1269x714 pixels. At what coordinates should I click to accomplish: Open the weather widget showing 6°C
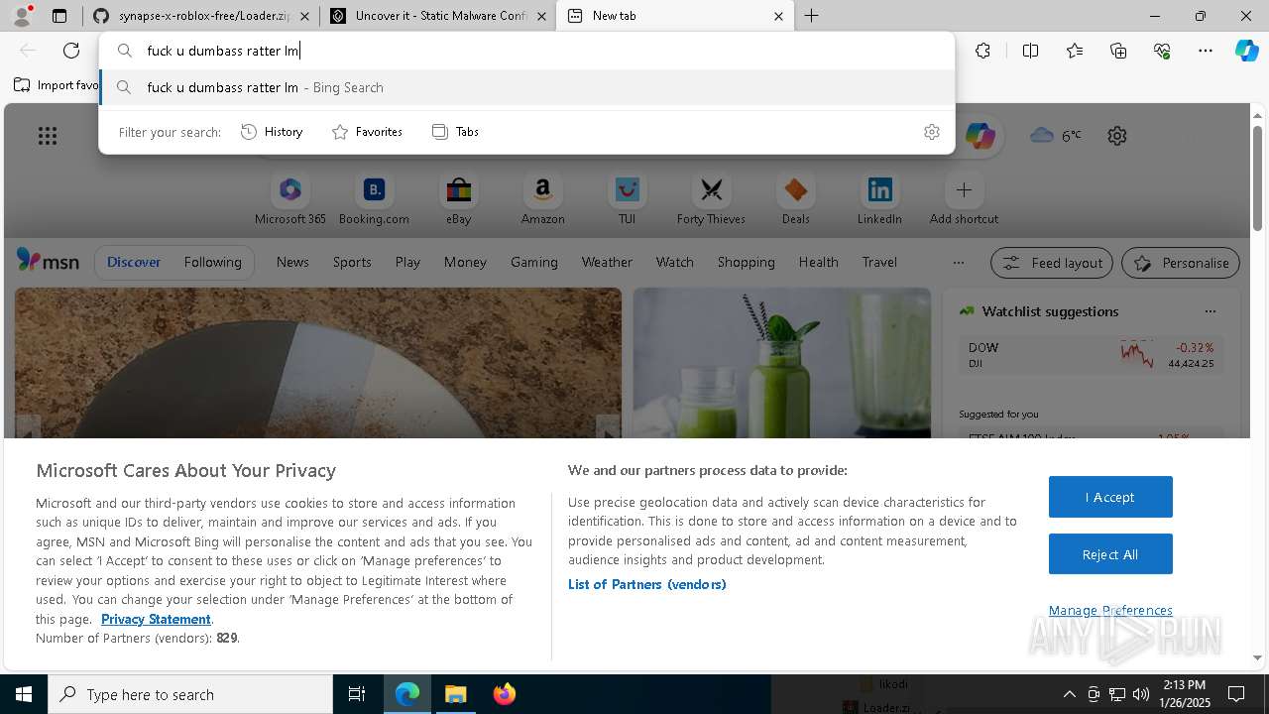coord(1056,136)
